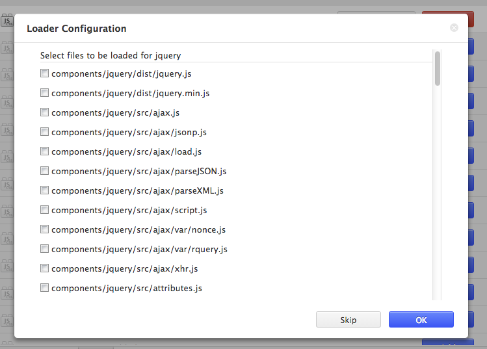
Task: Click the file list scrollbar thumb
Action: click(x=438, y=68)
